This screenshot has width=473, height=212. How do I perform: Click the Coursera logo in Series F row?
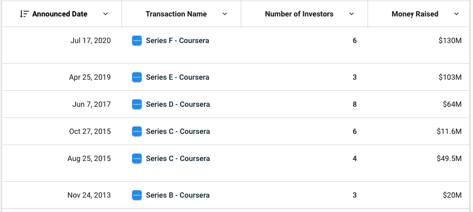click(x=137, y=40)
